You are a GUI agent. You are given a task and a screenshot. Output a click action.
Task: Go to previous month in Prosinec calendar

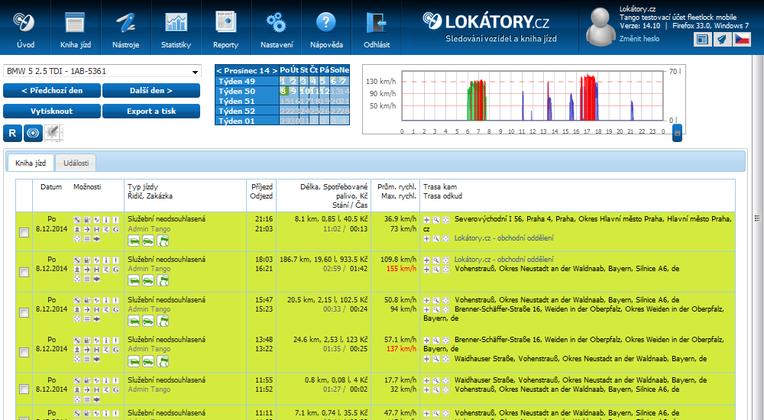coord(219,70)
